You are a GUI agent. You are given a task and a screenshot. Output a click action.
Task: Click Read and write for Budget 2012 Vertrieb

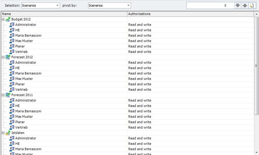coord(140,52)
